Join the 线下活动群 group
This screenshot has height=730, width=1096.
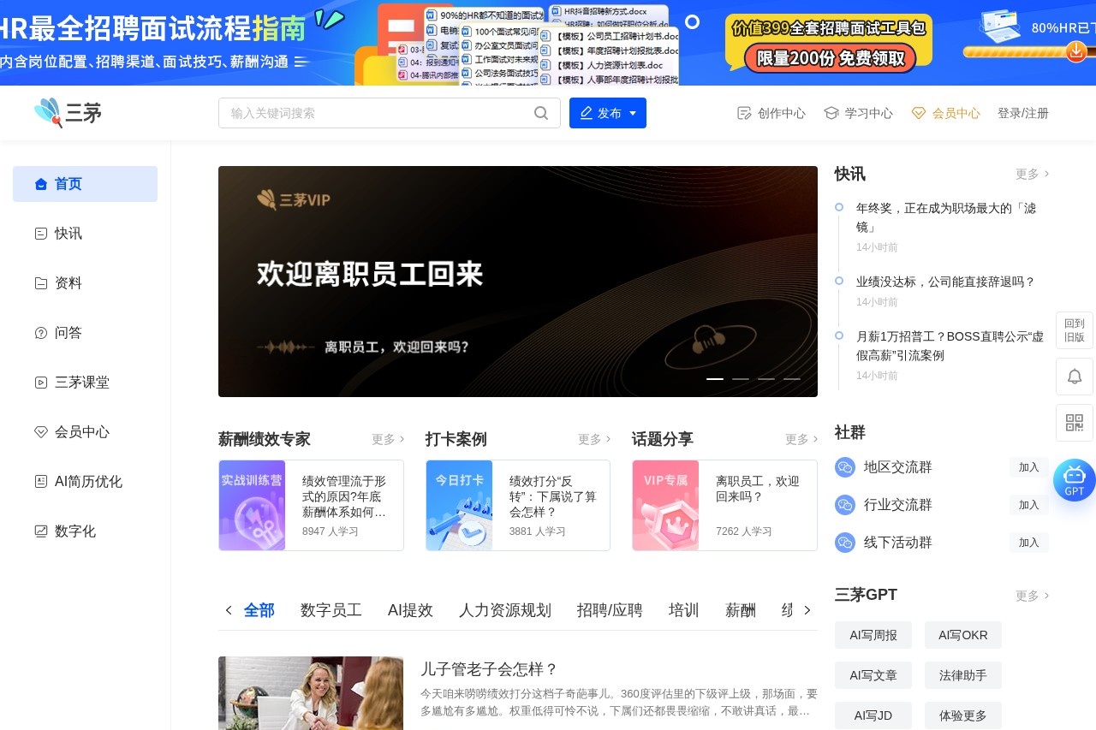(x=1029, y=543)
